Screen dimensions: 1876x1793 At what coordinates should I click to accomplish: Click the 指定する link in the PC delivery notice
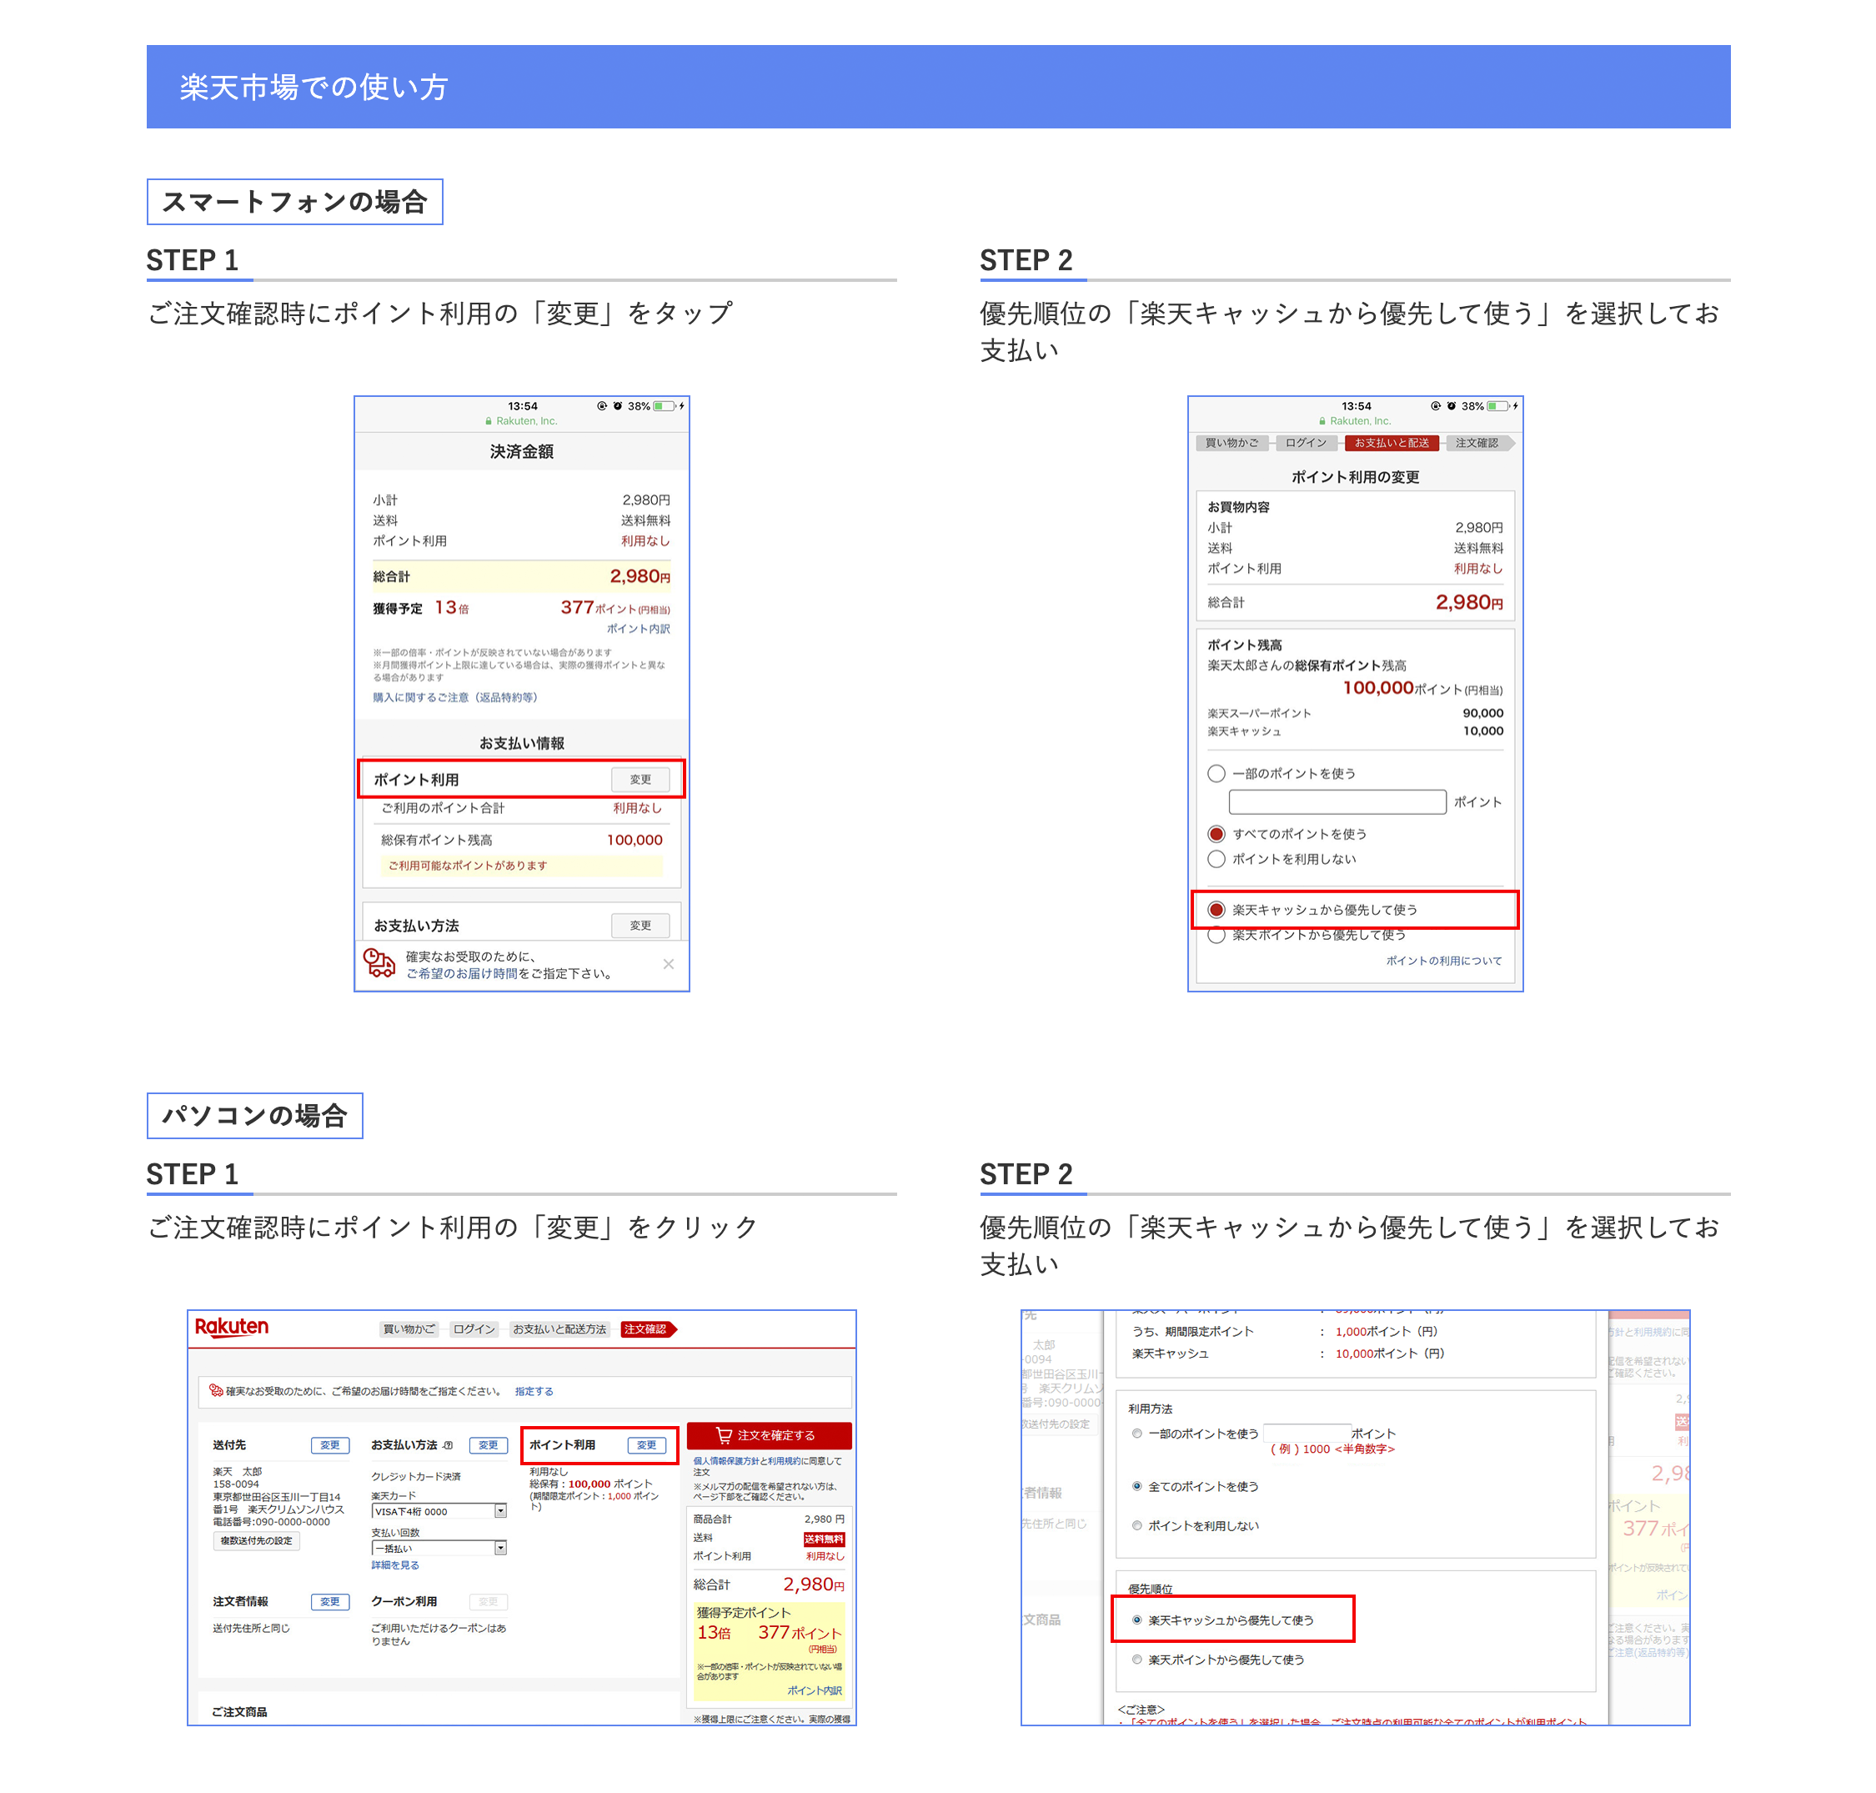(534, 1392)
